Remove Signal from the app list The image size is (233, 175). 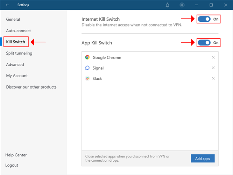tap(213, 68)
